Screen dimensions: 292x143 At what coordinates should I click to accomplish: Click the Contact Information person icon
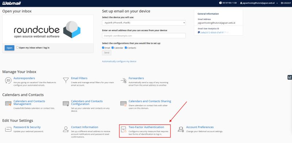[x=66, y=129]
